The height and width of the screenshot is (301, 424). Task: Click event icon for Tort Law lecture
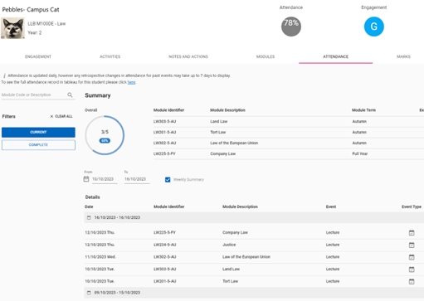pyautogui.click(x=412, y=281)
